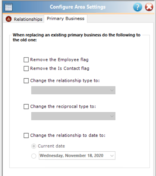156x176 pixels.
Task: Open the relationship type dropdown
Action: pos(73,90)
